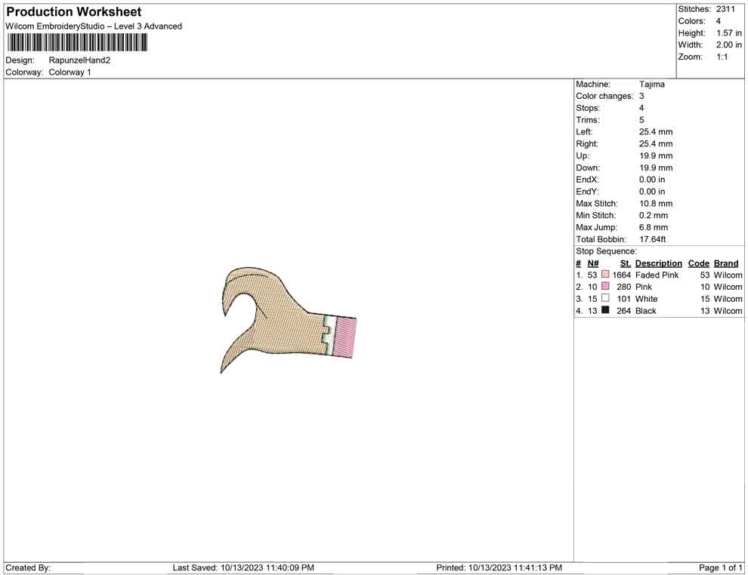748x575 pixels.
Task: Click the Machine value Tajima
Action: pos(651,85)
